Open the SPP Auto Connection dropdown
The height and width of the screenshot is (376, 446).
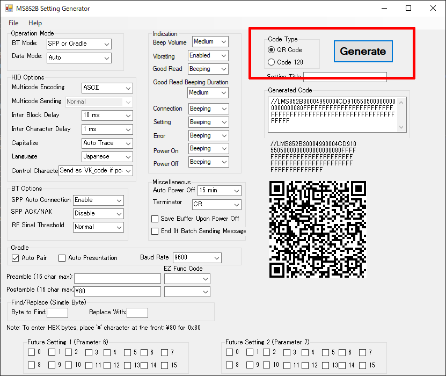point(98,200)
